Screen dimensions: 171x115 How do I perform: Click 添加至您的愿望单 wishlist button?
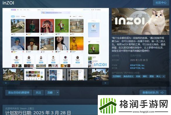19,93
